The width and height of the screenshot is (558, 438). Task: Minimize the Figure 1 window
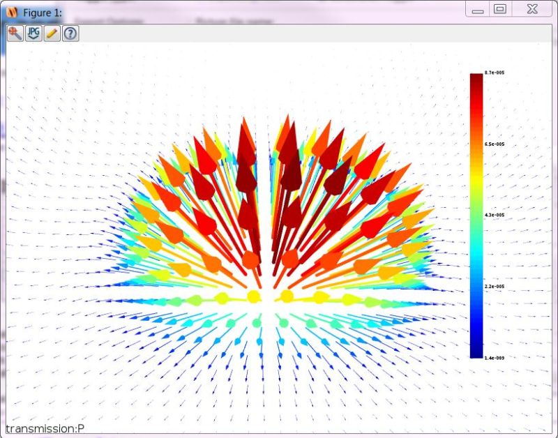[x=478, y=9]
